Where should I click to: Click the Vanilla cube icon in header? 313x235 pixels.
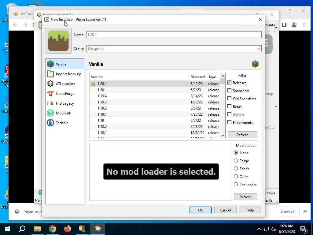point(255,64)
